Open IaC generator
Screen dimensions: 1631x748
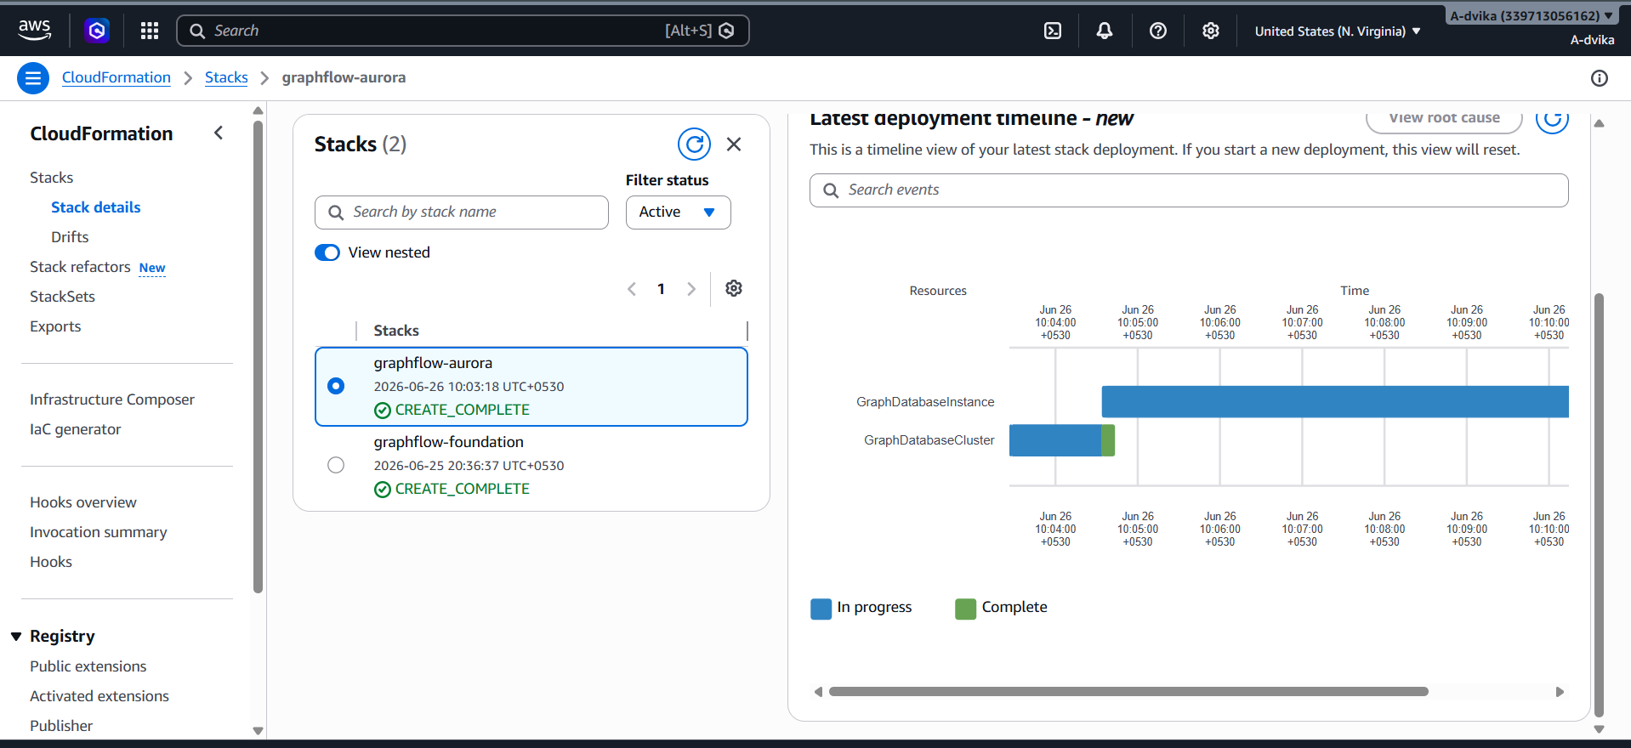tap(76, 429)
